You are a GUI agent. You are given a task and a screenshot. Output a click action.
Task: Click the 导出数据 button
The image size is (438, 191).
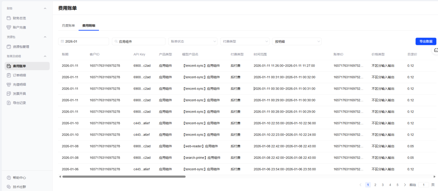coord(426,42)
